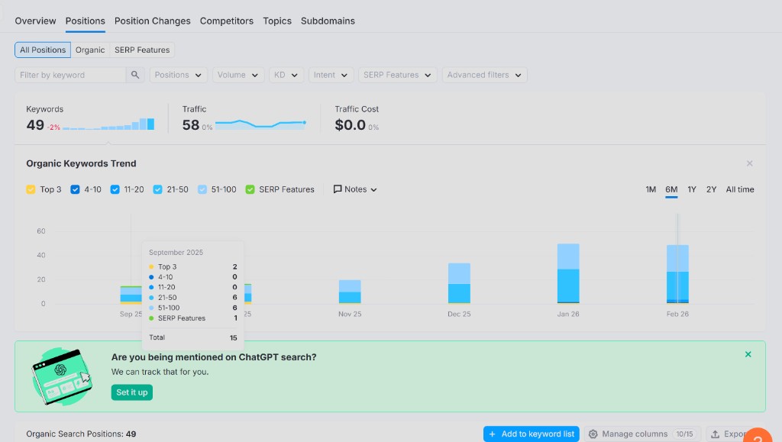Open the Position Changes tab

(152, 21)
